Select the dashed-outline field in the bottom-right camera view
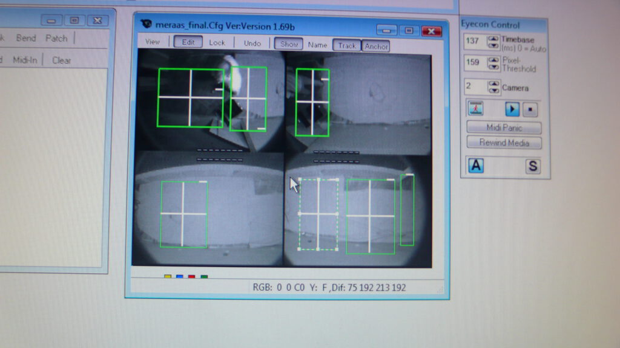The width and height of the screenshot is (620, 348). 318,214
